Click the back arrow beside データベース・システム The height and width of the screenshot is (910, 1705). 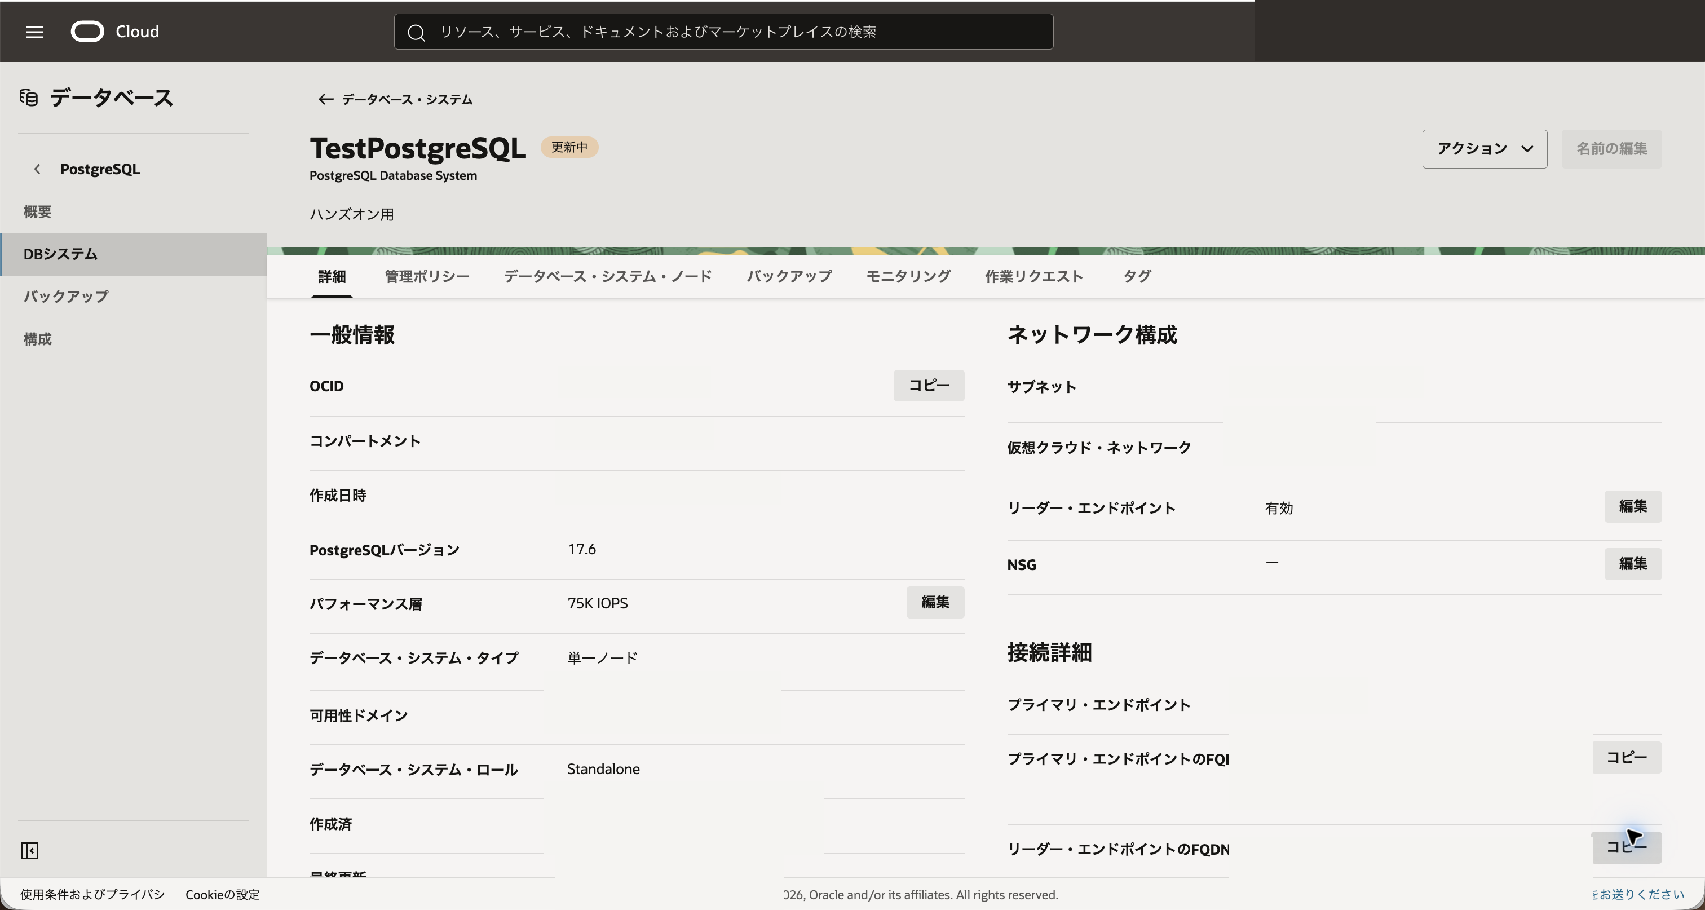coord(325,99)
